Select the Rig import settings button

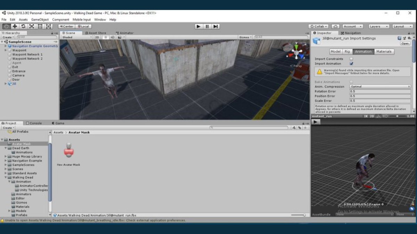347,51
